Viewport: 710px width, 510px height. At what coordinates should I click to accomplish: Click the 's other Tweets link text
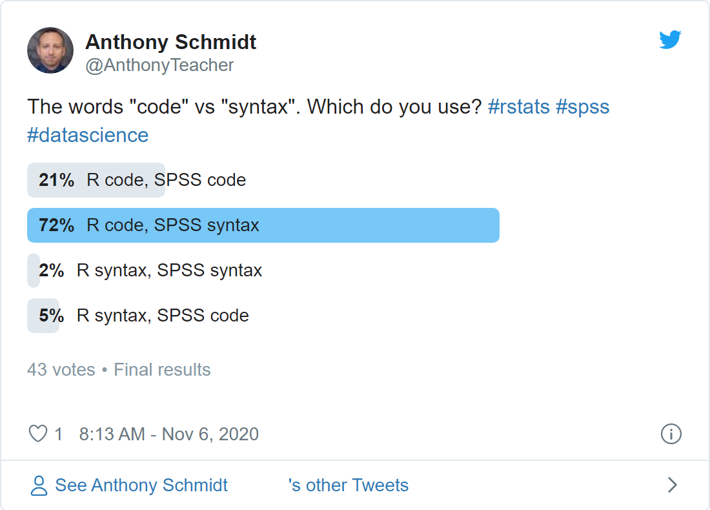tap(348, 485)
